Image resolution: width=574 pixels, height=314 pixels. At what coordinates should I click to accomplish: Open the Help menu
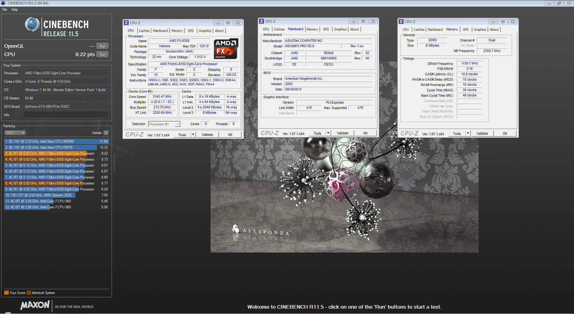[14, 10]
